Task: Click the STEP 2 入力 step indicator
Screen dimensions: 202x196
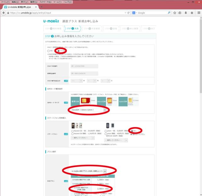Action: [73, 29]
